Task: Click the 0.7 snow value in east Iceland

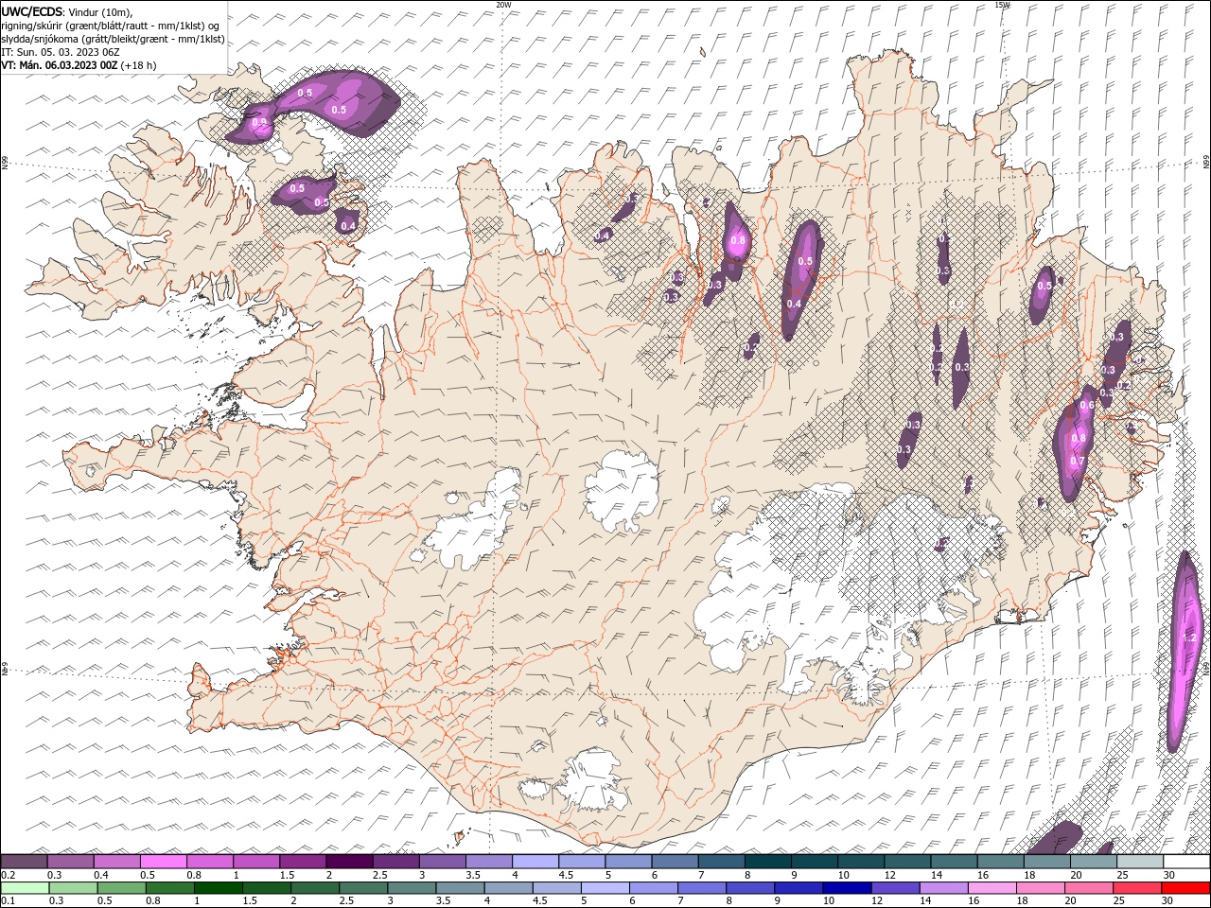Action: tap(1077, 461)
